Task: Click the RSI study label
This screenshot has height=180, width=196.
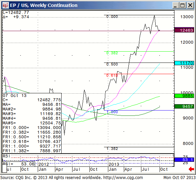Action: (x=6, y=156)
